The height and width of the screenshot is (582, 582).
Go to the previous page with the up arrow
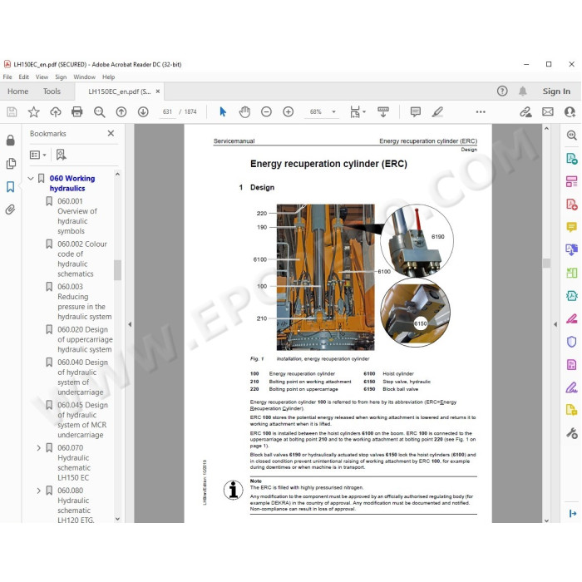(x=121, y=111)
